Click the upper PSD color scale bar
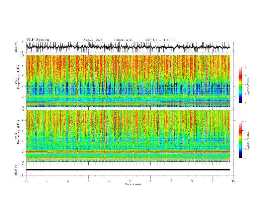This screenshot has height=203, width=263. [240, 85]
